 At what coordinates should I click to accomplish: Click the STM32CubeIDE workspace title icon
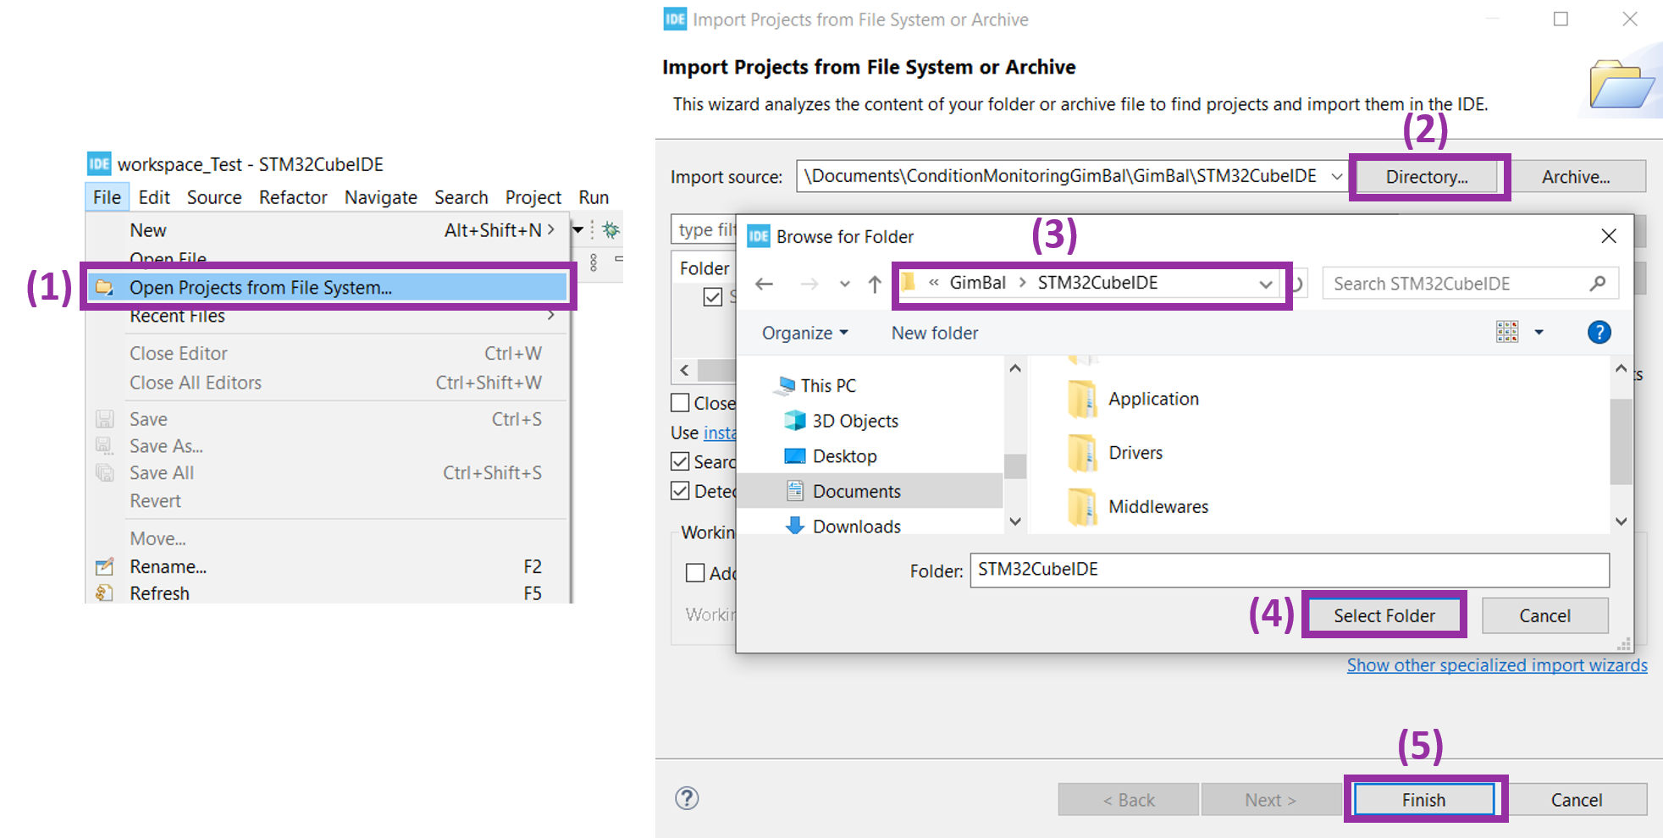tap(99, 163)
